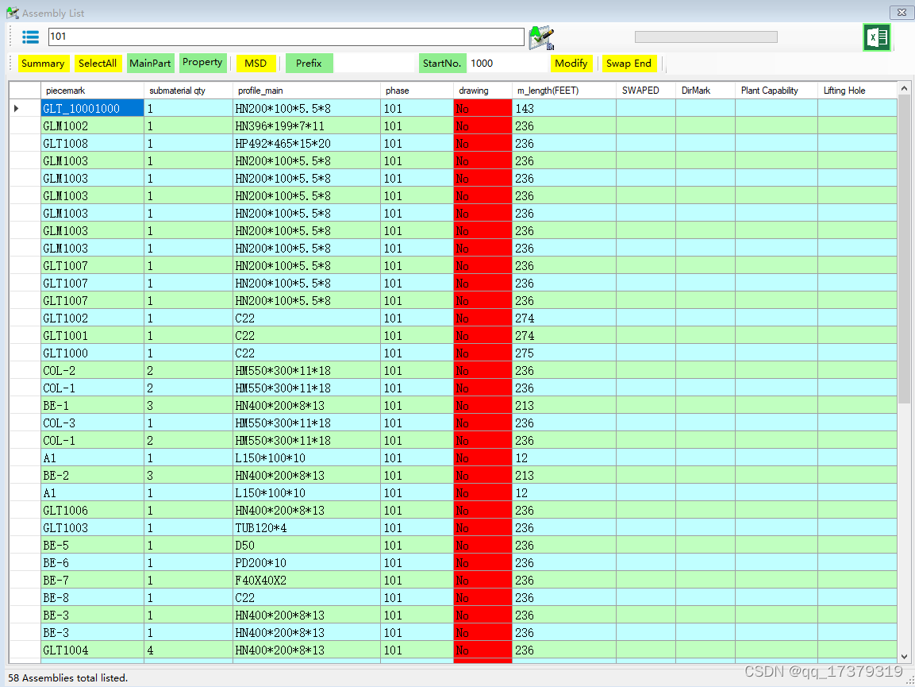Click profile cell HP492*465*15*20
The width and height of the screenshot is (915, 687).
(x=306, y=143)
